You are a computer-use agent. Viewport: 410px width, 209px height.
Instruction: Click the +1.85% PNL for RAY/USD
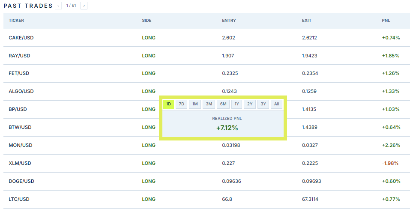(x=391, y=56)
